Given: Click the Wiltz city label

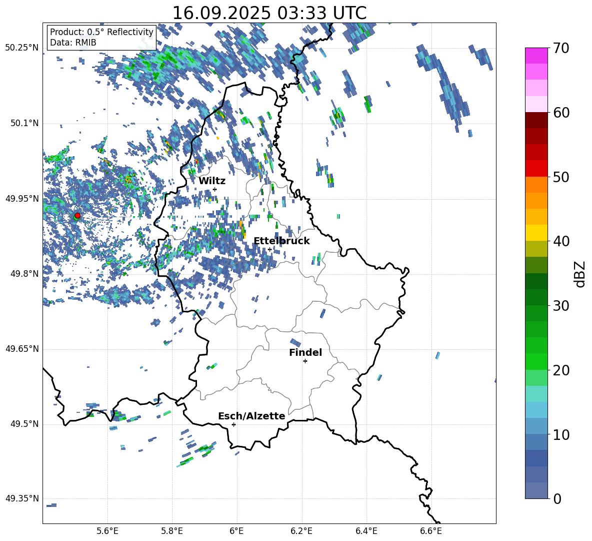Looking at the screenshot, I should click(x=212, y=181).
